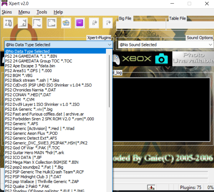The image size is (214, 192).
Task: Select 'PS2 PSP Generic The Hulk|Crash Team*.RCF'
Action: tap(55, 172)
